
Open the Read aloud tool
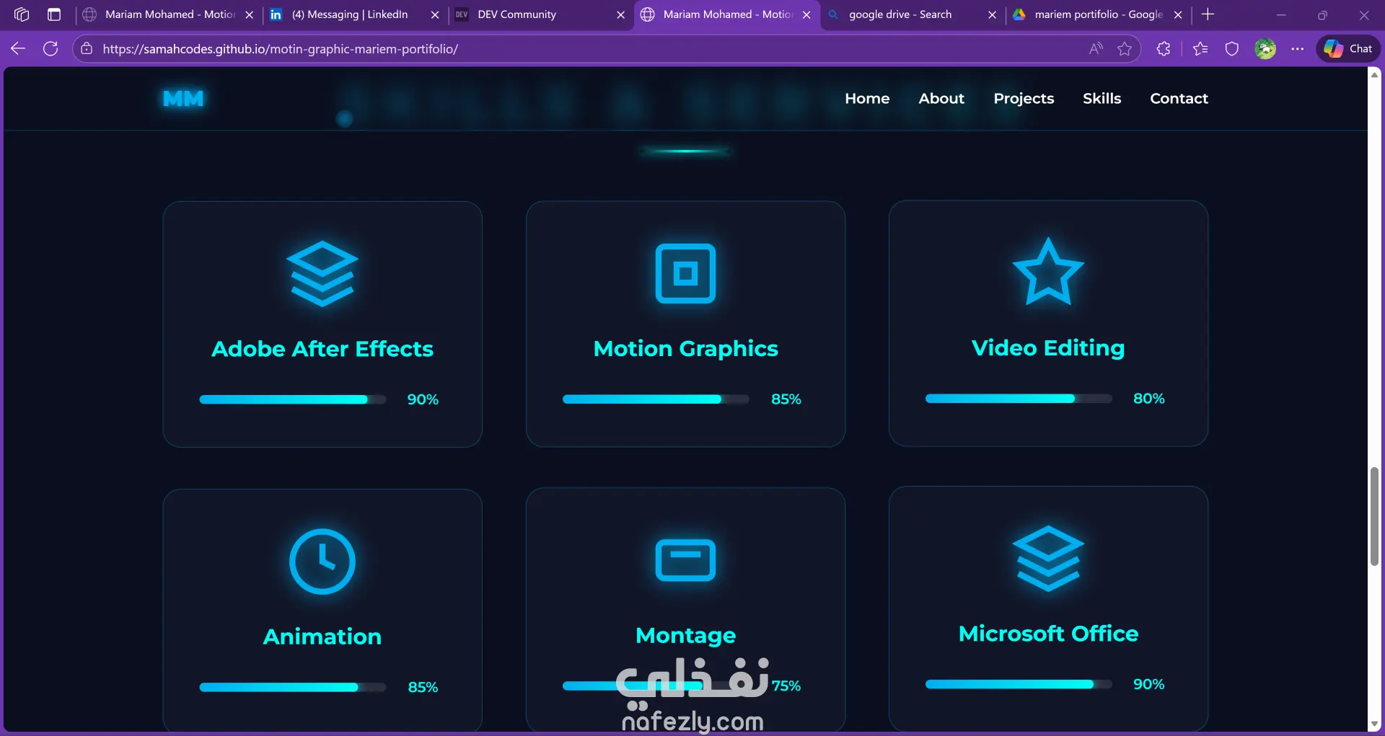1096,48
